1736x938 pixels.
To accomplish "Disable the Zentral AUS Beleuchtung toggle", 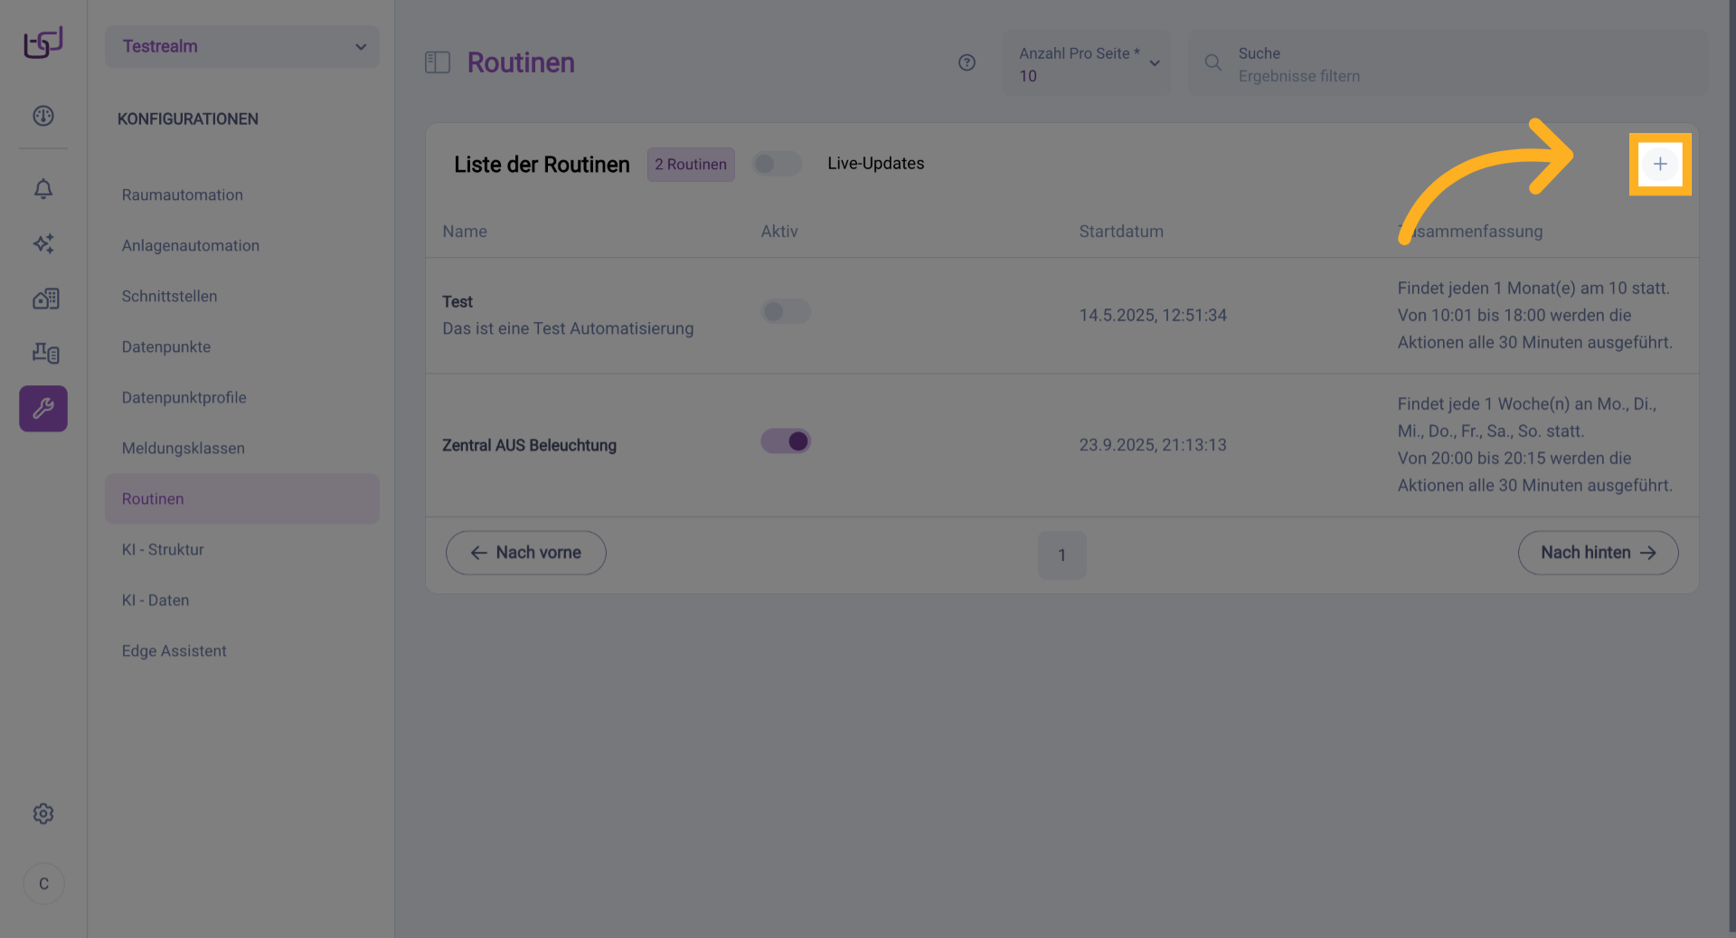I will [x=785, y=441].
